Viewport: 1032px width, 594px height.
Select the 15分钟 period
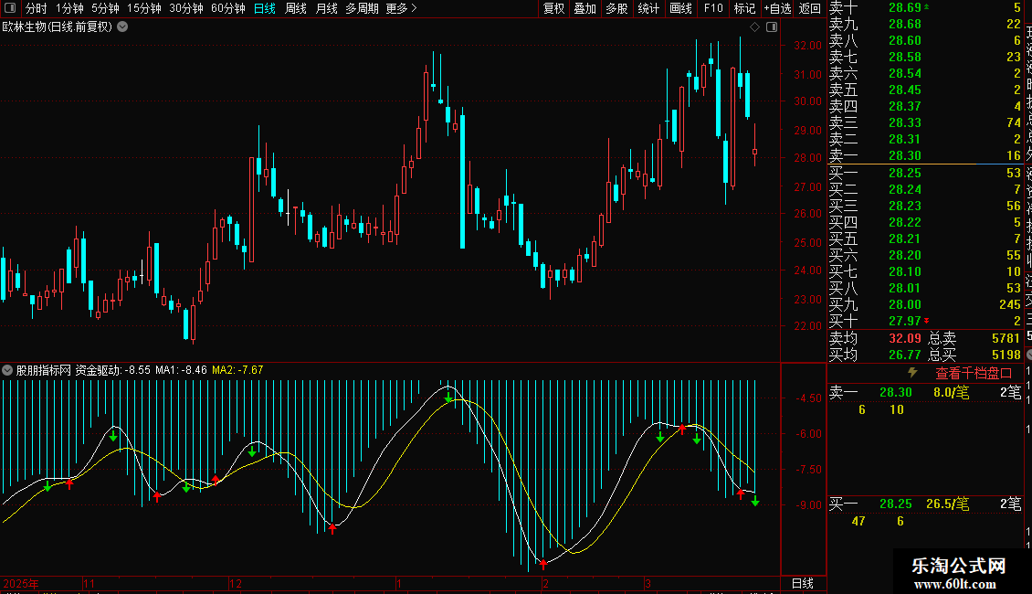[x=144, y=8]
